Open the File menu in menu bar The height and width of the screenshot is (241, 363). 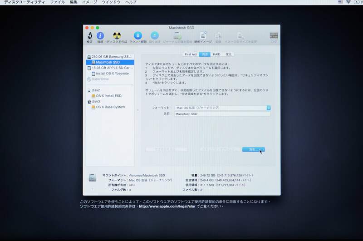point(58,2)
